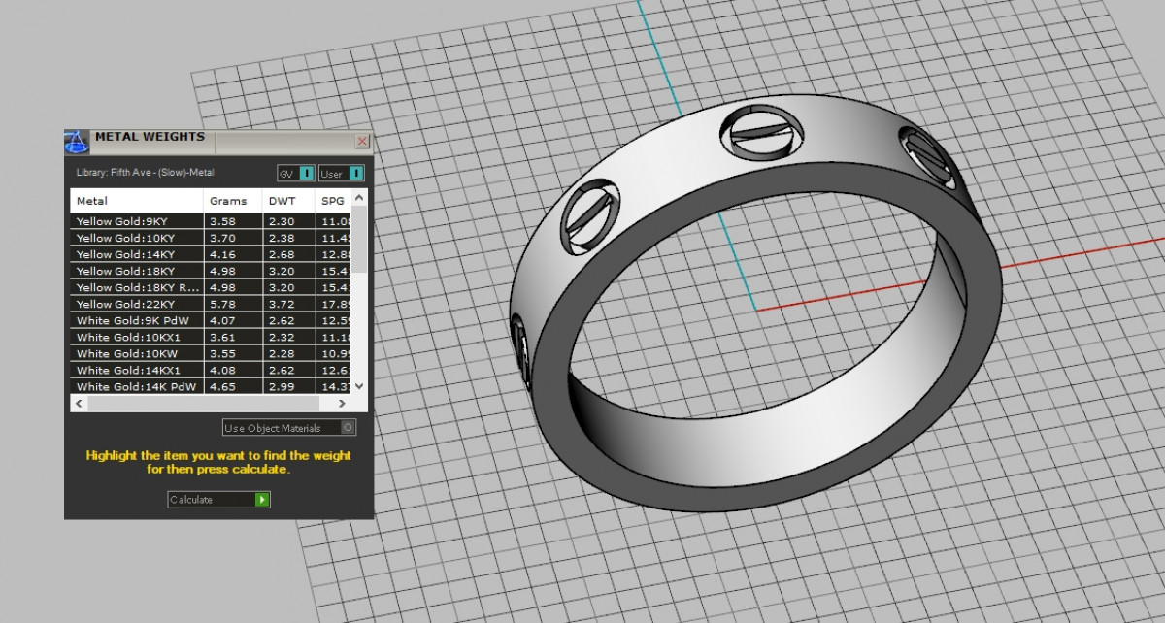Viewport: 1165px width, 623px height.
Task: Enable Use Object Materials option
Action: coord(349,428)
